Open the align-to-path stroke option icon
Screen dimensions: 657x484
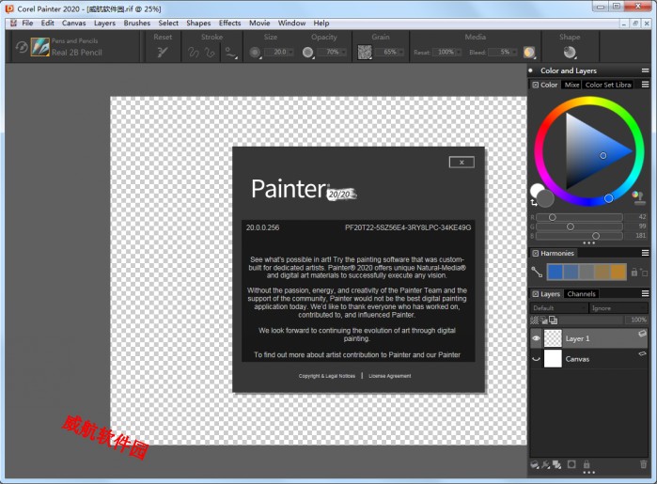231,52
